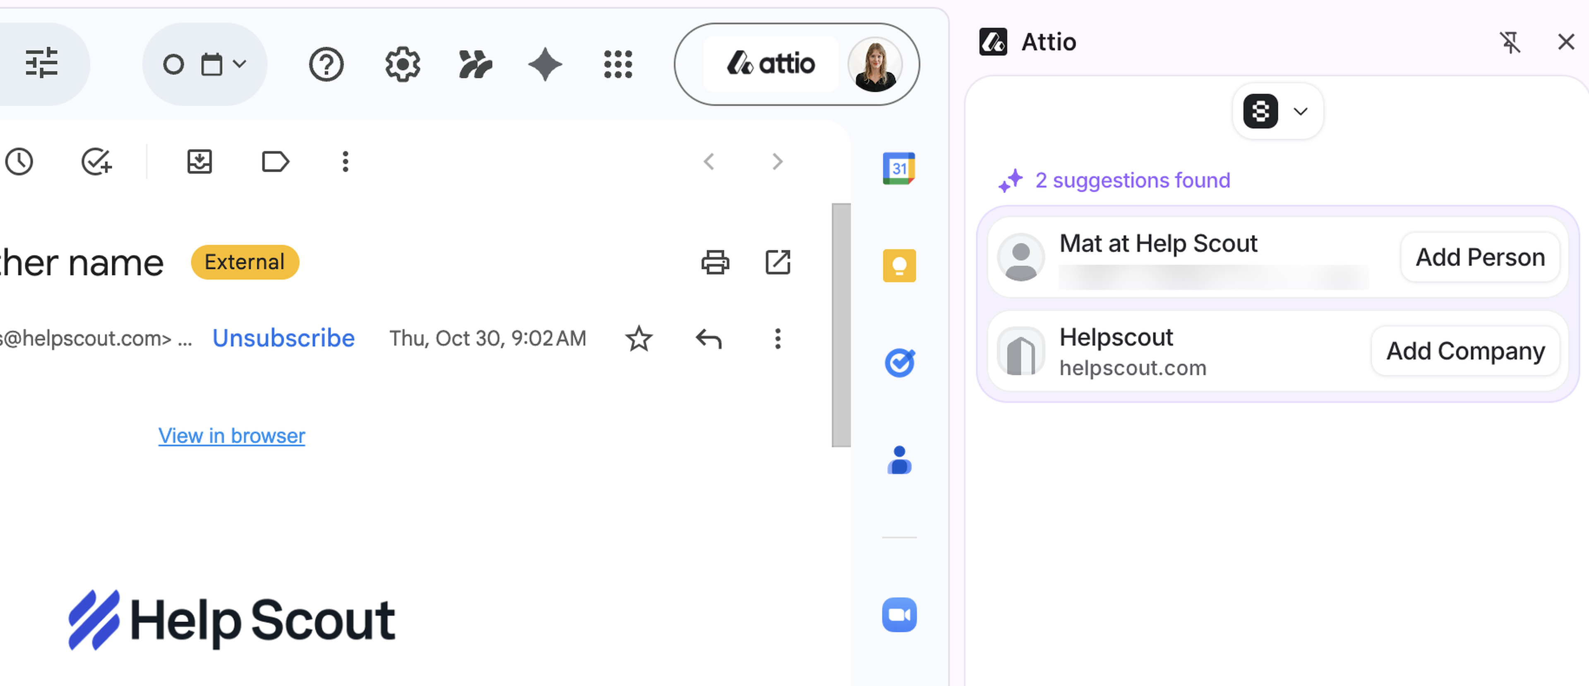
Task: Open Google Tasks side panel icon
Action: 899,363
